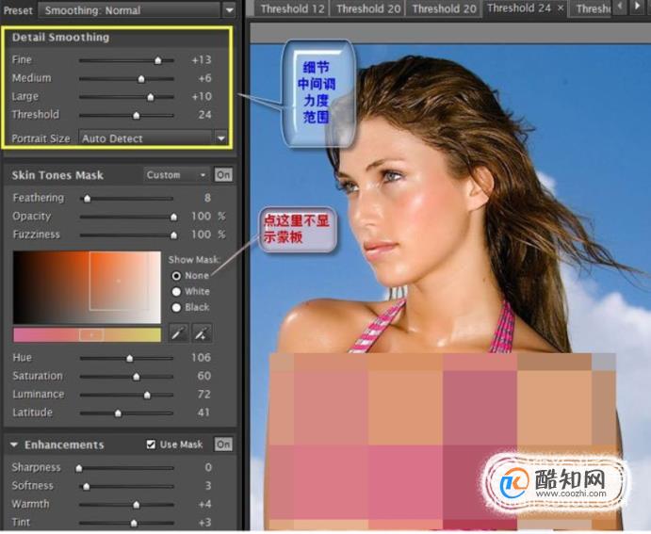Adjust the Feathering slider handle

88,199
